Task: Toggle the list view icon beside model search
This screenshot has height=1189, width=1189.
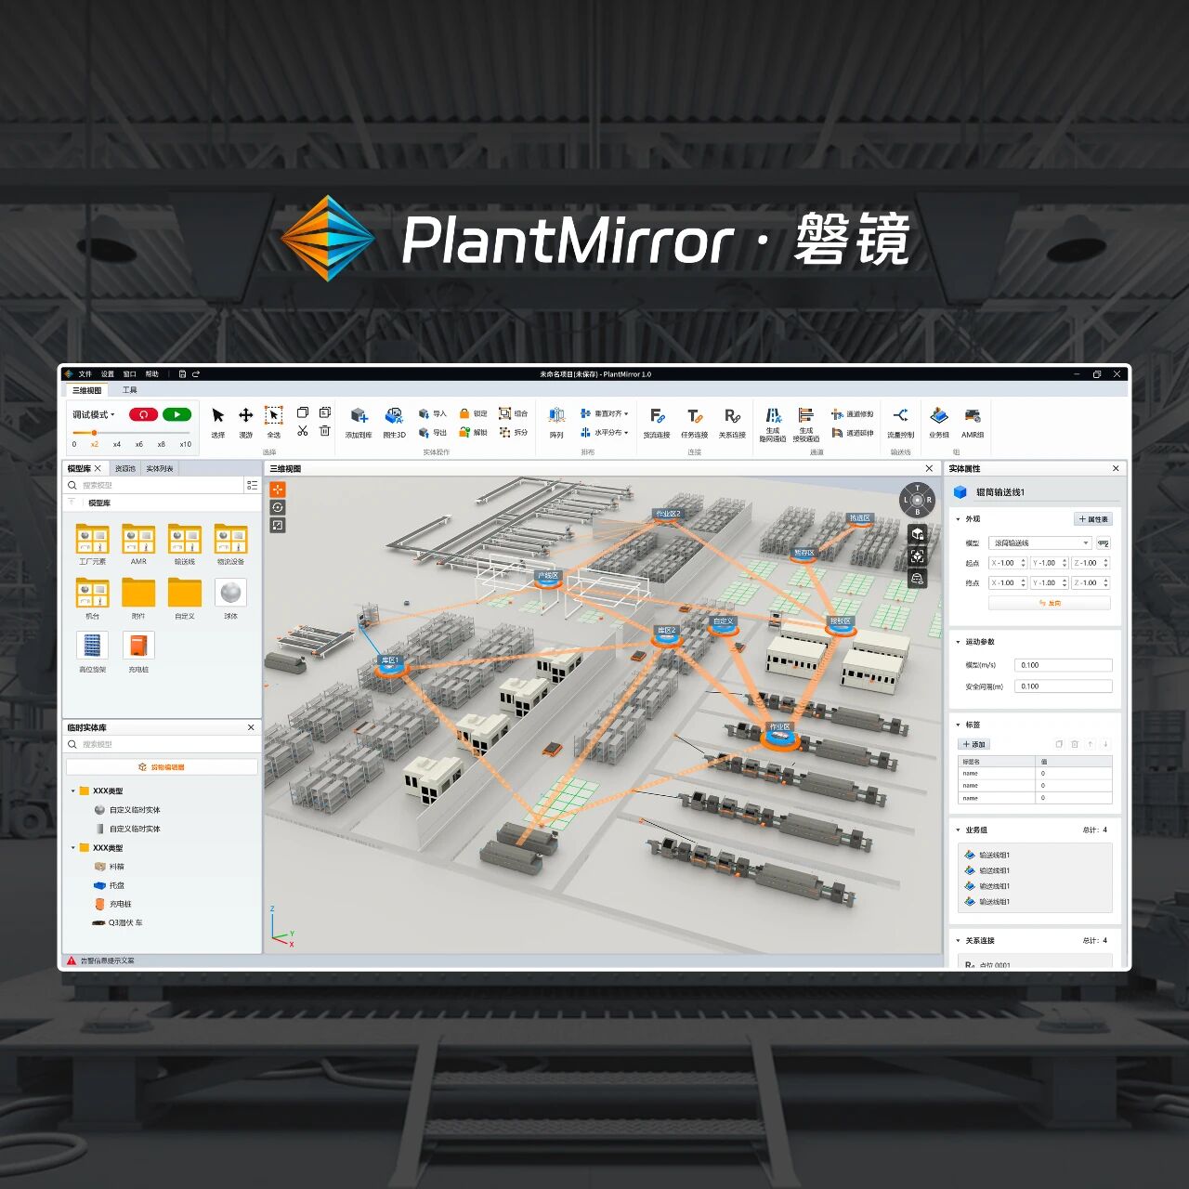Action: point(252,485)
